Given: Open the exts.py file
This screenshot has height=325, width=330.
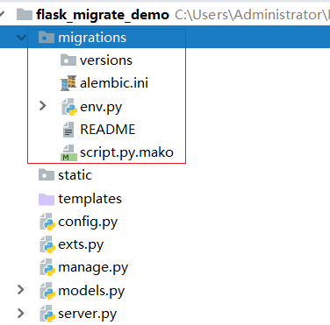Looking at the screenshot, I should 81,245.
